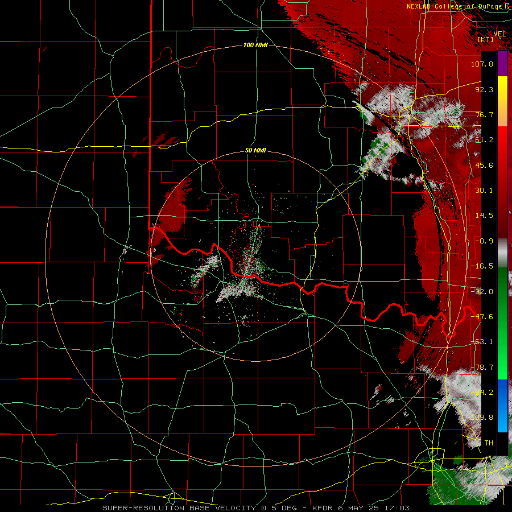The width and height of the screenshot is (512, 512).
Task: Select the 92.3 legend value
Action: click(484, 89)
